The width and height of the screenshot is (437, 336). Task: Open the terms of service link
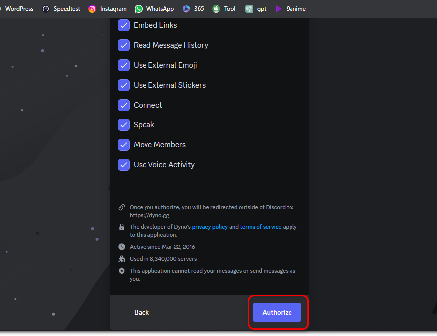pos(261,227)
